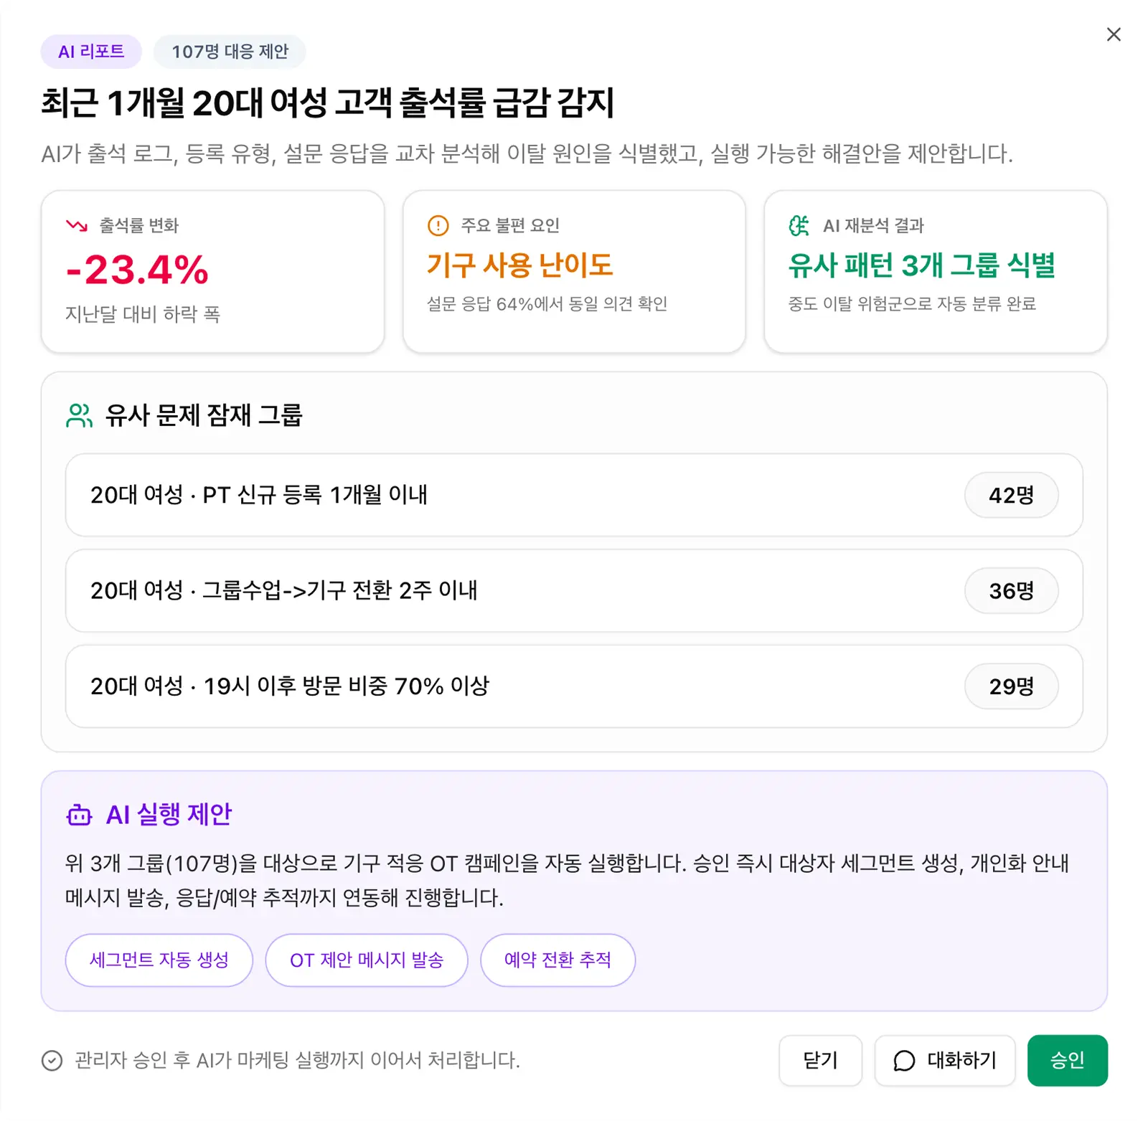Screen dimensions: 1148x1121
Task: Click the 20대 여성 PT 신규 등록 group row
Action: click(502, 495)
